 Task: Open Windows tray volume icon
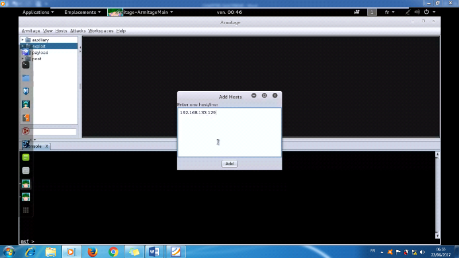point(422,252)
